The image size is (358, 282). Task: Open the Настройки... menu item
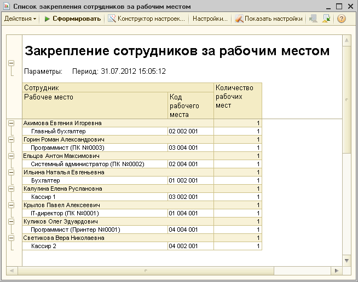(x=210, y=19)
